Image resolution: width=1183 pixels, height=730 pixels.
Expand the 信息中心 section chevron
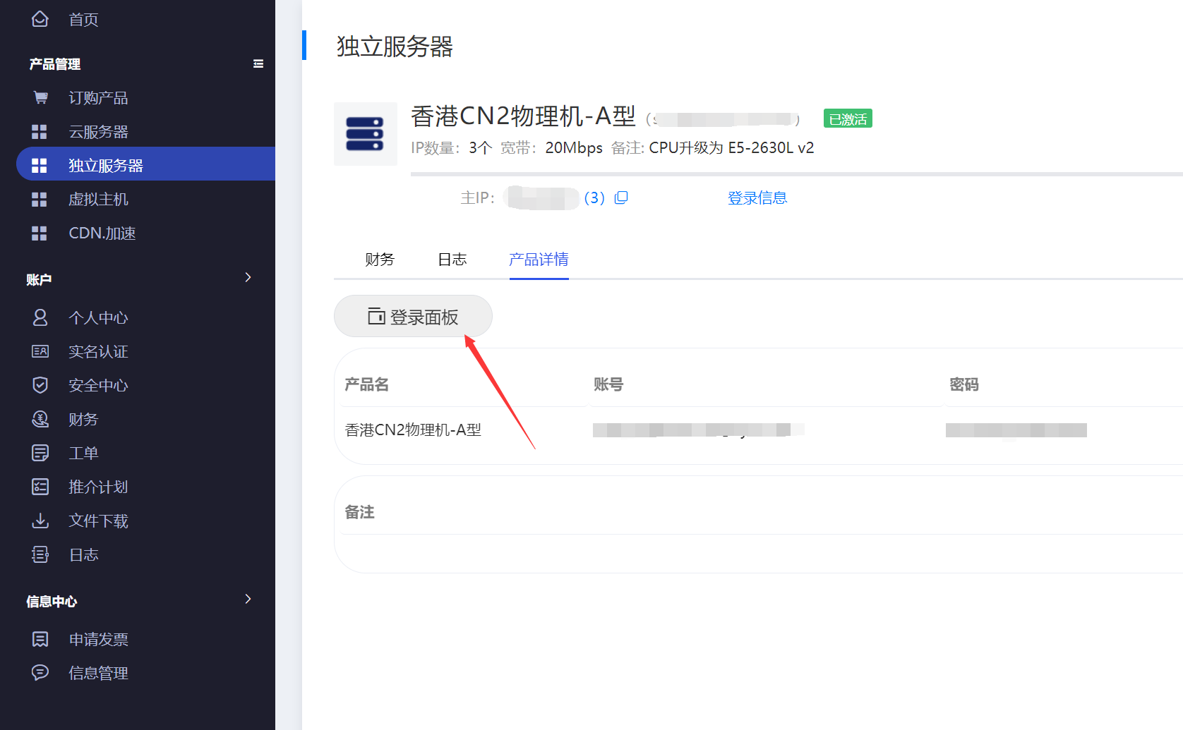(x=248, y=600)
